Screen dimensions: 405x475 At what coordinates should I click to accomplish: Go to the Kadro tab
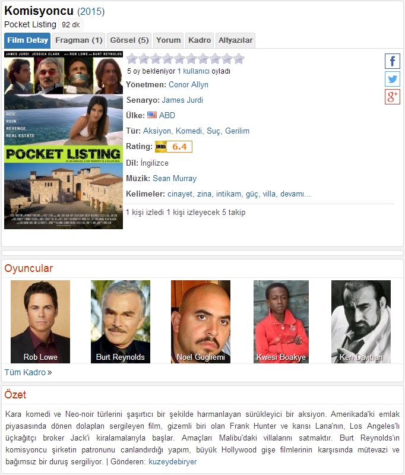click(x=200, y=40)
